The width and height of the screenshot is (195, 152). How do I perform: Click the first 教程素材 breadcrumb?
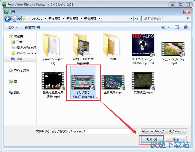[x=54, y=18]
